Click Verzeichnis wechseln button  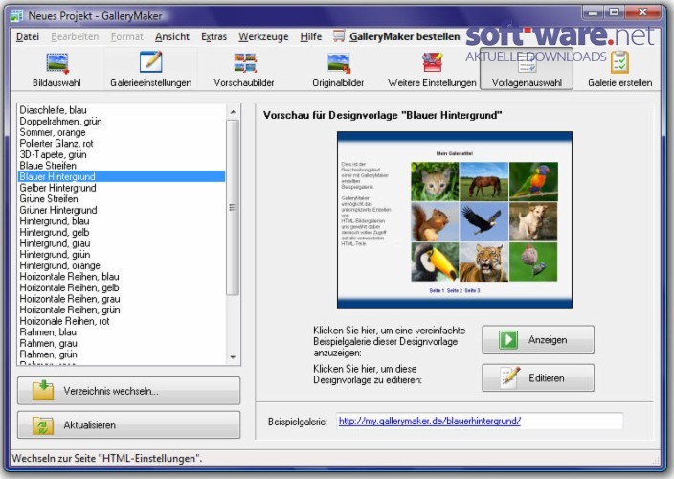[128, 391]
